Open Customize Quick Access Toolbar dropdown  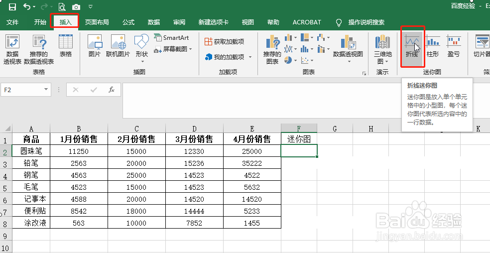pyautogui.click(x=90, y=6)
